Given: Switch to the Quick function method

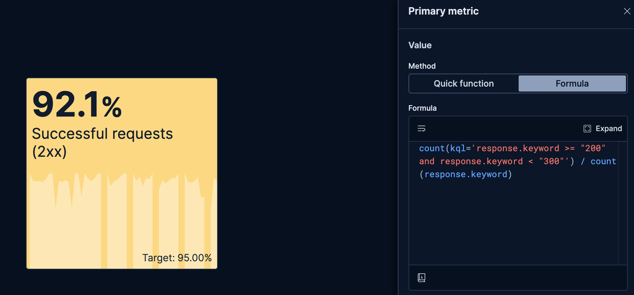Looking at the screenshot, I should coord(464,83).
